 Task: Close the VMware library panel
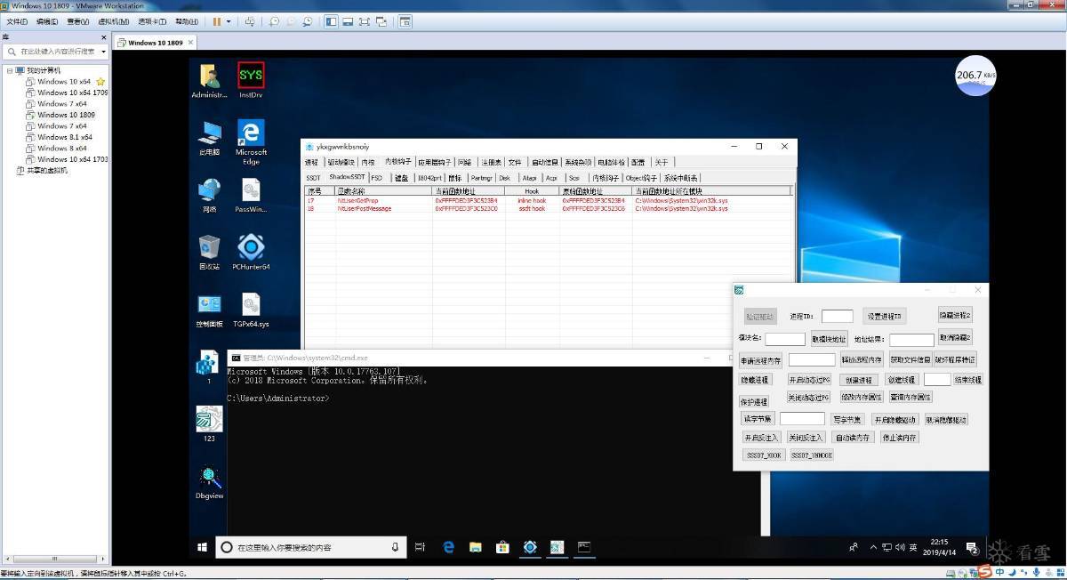tap(104, 37)
